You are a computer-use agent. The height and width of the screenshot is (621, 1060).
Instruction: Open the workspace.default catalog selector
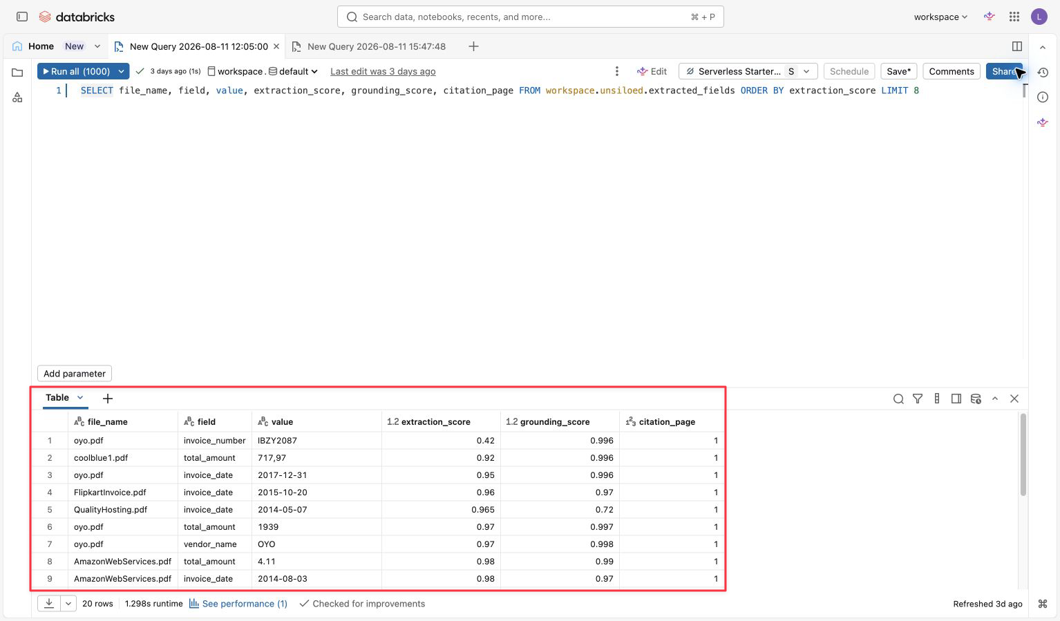click(x=263, y=71)
